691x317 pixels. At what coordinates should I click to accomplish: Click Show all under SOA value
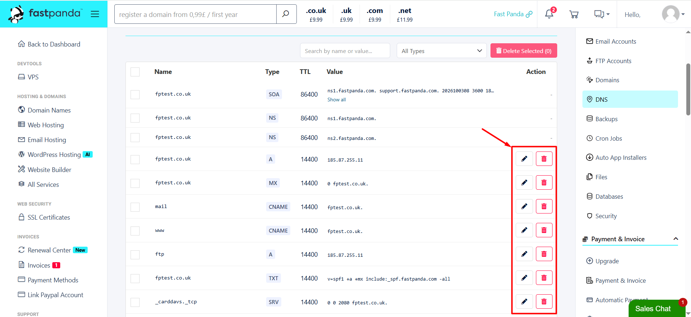coord(336,100)
